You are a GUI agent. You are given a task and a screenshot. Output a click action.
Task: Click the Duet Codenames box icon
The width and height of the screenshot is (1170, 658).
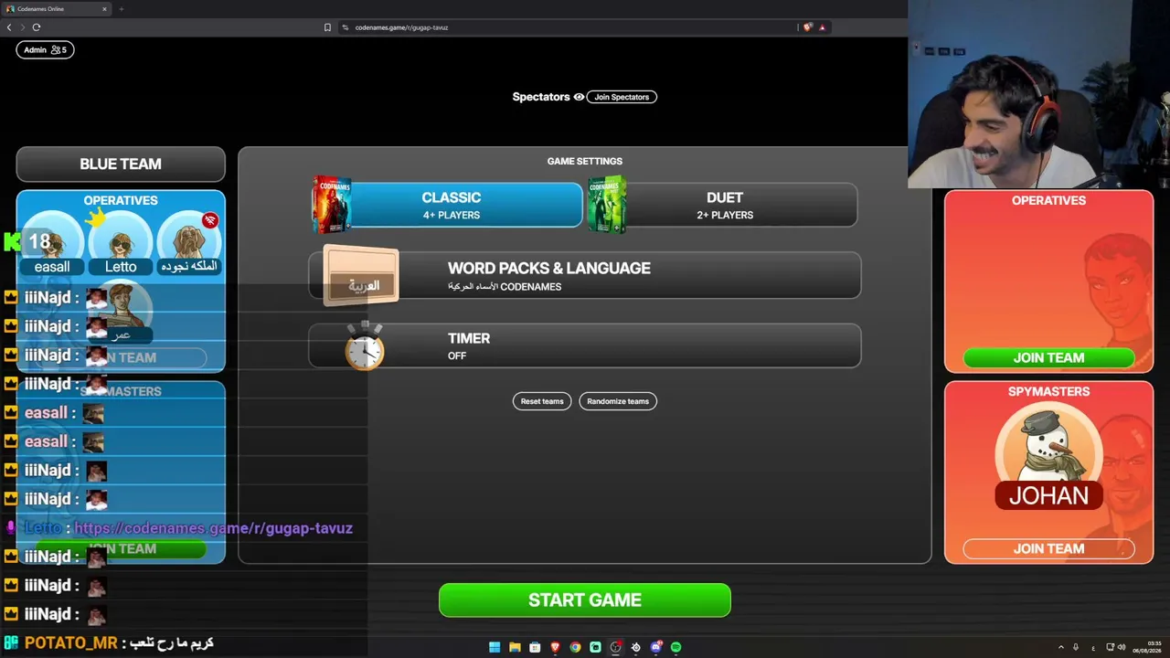(x=607, y=204)
